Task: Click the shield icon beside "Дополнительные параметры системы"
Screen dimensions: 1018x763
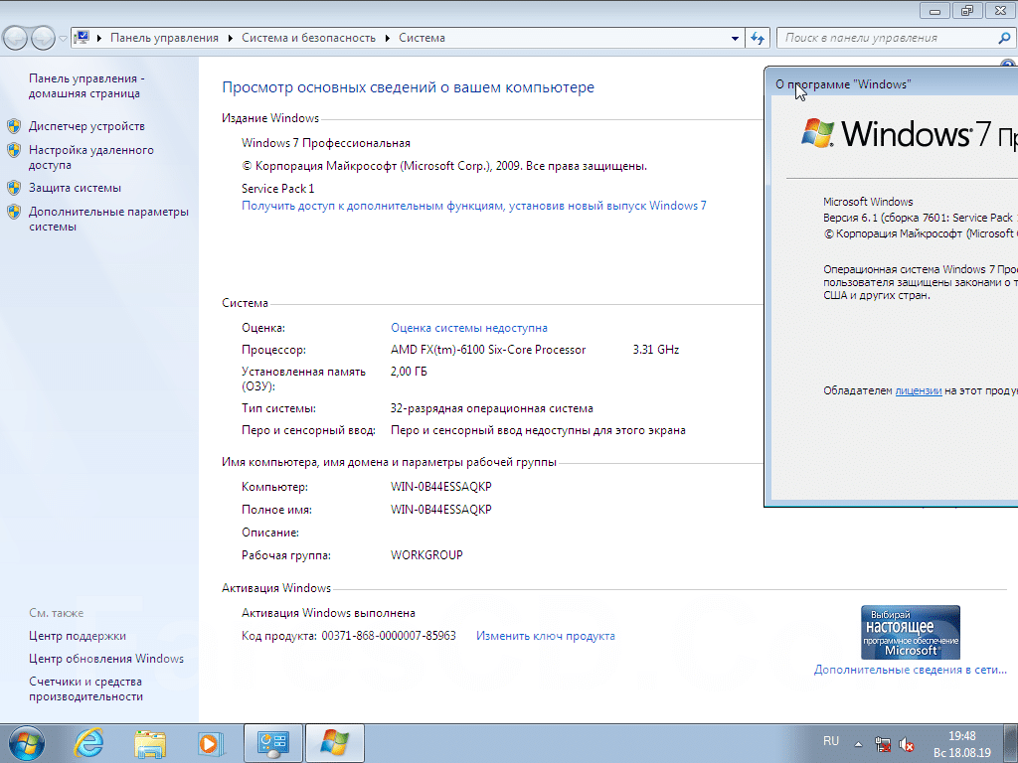Action: [x=14, y=212]
